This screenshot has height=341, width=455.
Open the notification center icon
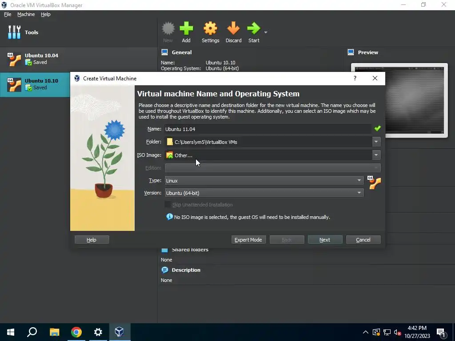441,332
